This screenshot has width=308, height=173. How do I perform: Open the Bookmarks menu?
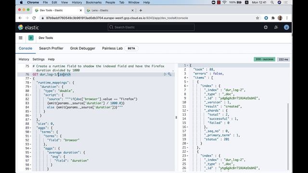point(93,2)
